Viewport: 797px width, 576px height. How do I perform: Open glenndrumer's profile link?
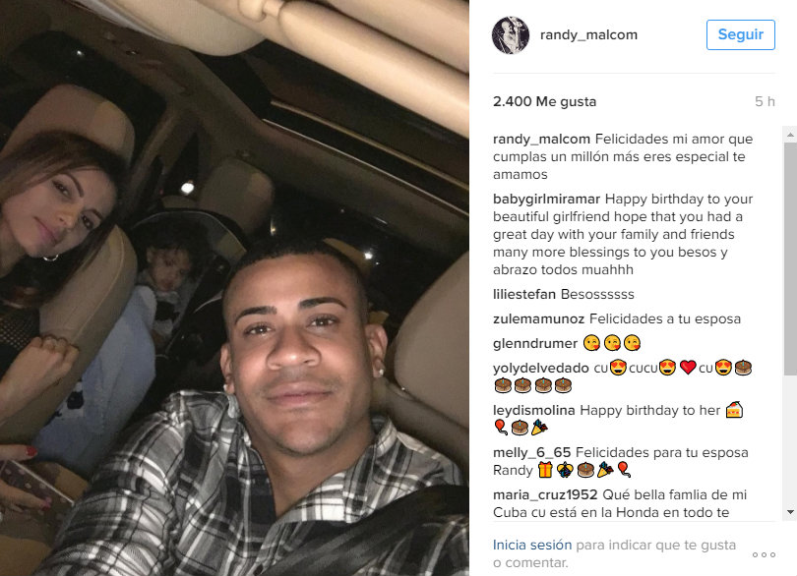click(534, 344)
